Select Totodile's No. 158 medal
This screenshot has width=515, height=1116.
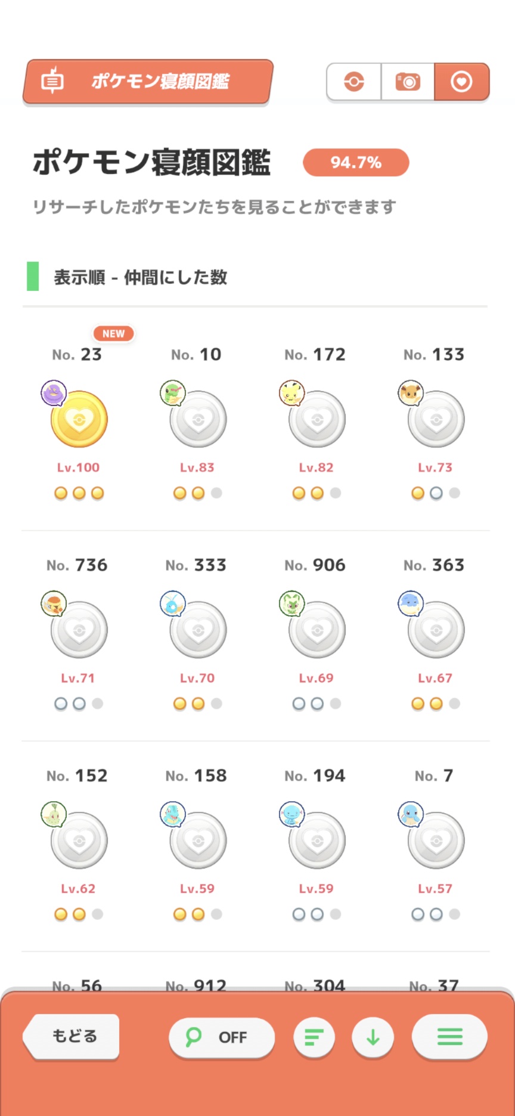click(x=198, y=840)
